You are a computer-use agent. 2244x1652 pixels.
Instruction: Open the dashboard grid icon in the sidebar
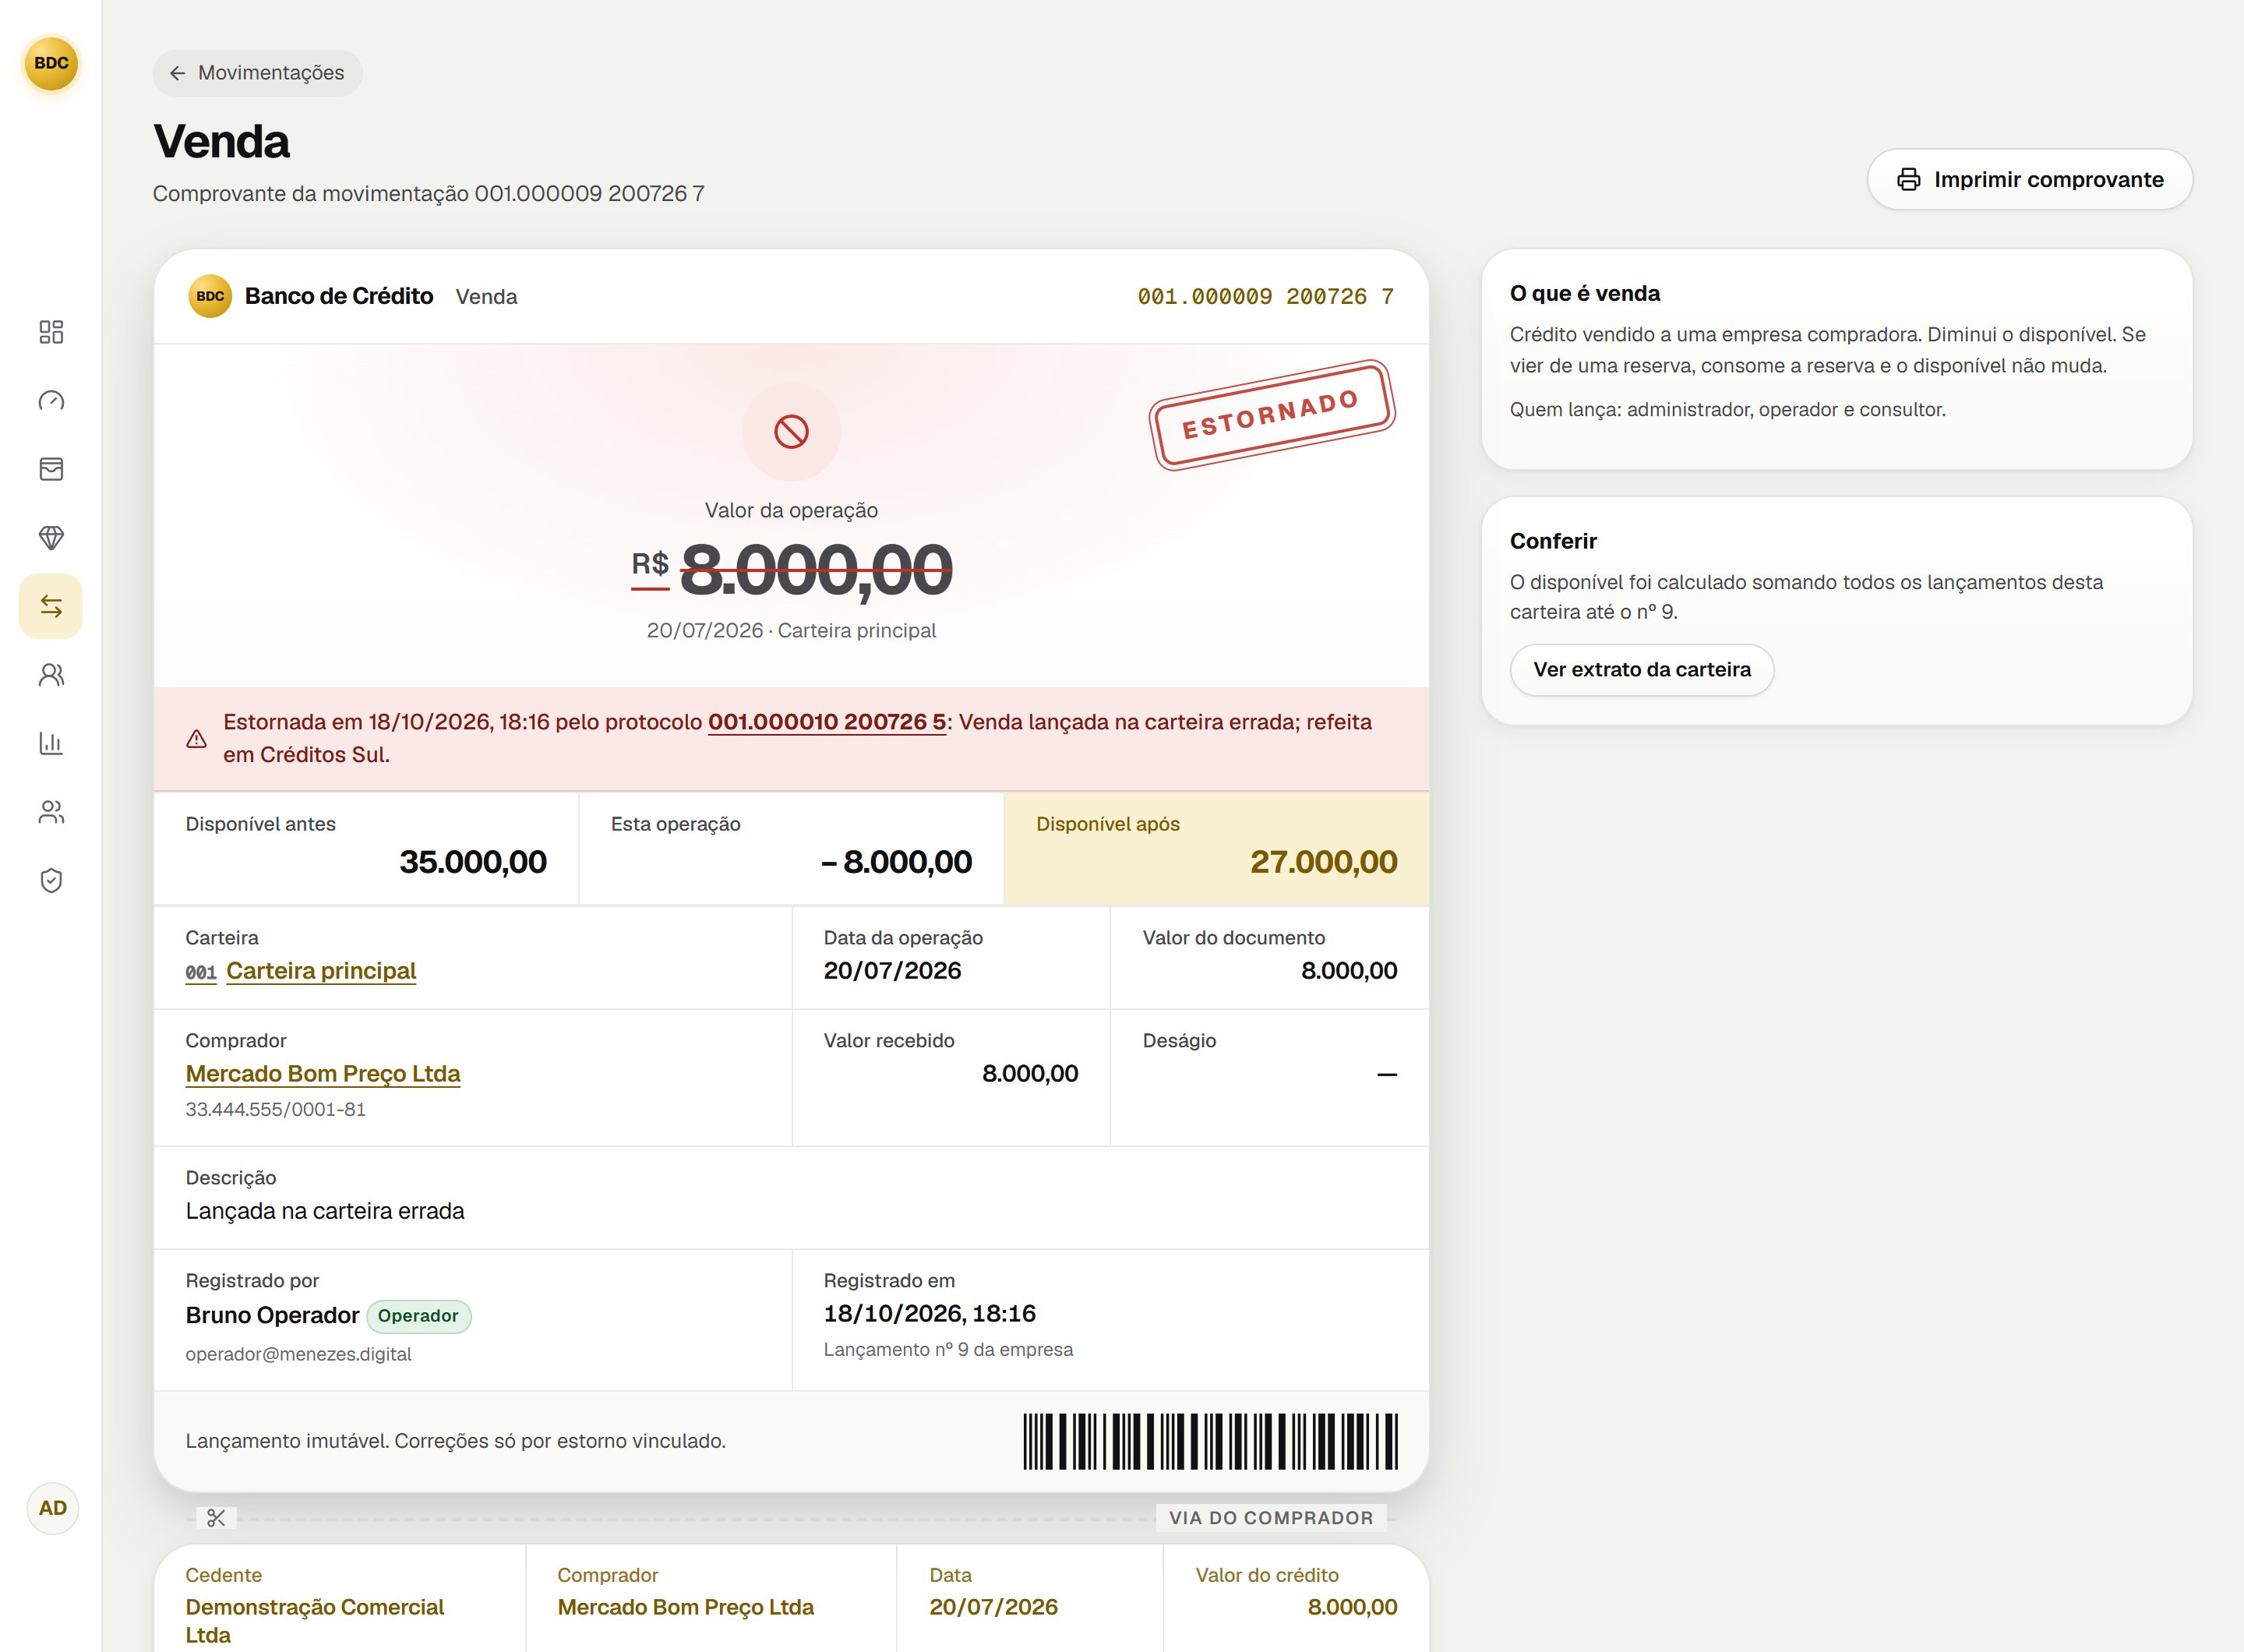coord(51,332)
